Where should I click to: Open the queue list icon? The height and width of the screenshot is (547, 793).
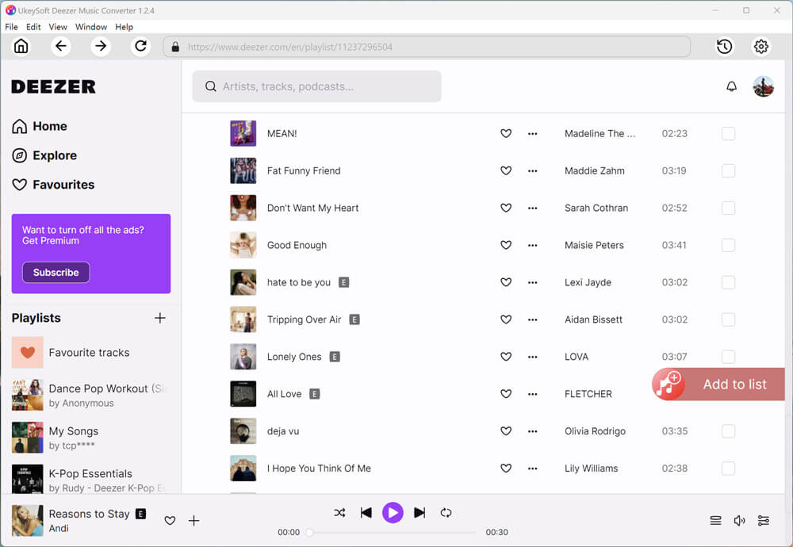click(715, 521)
